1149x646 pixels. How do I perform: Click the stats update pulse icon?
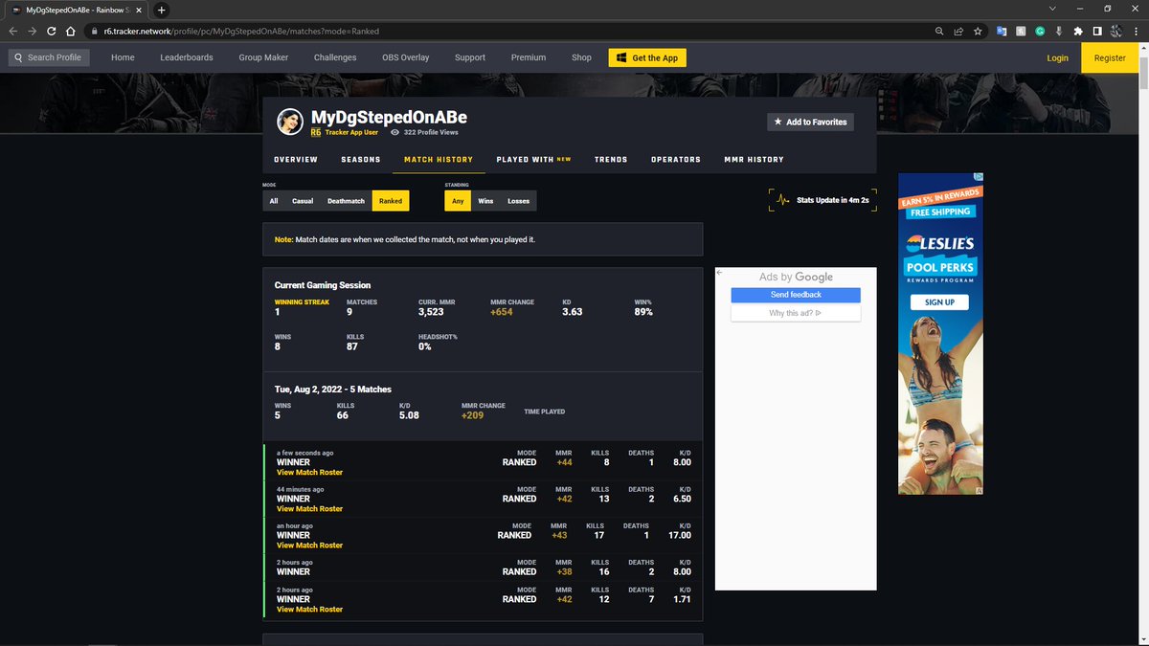[783, 200]
